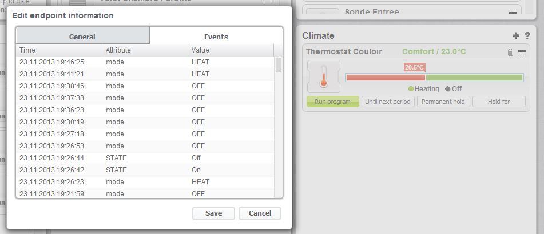Delete Thermostat Couloir with trash icon

click(510, 52)
